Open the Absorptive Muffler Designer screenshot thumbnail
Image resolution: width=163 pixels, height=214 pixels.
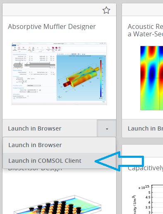click(x=59, y=74)
